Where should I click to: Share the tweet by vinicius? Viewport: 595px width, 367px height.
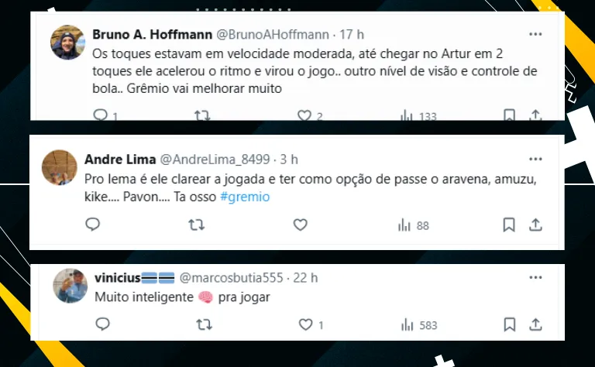535,324
